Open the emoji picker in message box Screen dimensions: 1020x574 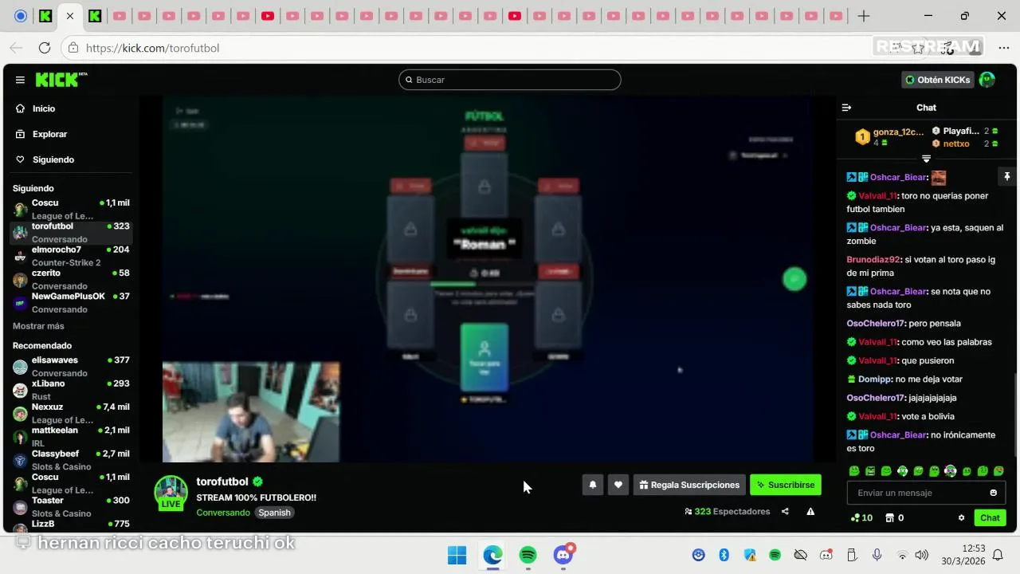(993, 493)
